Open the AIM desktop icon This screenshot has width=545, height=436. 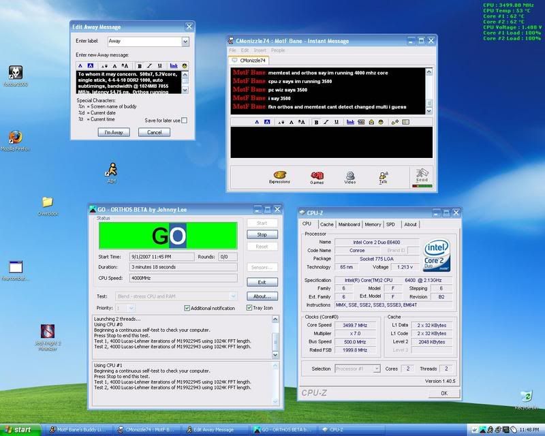tap(112, 173)
